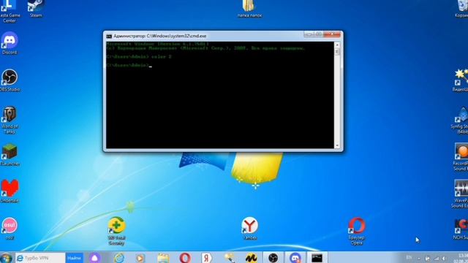468x263 pixels.
Task: Open Internet Explorer from the taskbar
Action: click(x=118, y=258)
